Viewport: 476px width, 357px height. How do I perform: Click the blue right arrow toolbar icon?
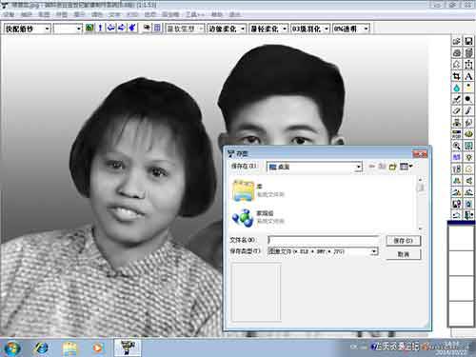[122, 28]
